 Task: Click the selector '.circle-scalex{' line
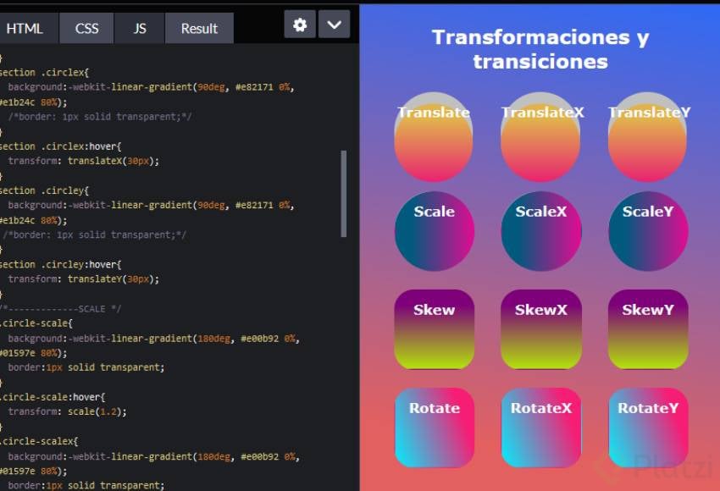(x=39, y=441)
